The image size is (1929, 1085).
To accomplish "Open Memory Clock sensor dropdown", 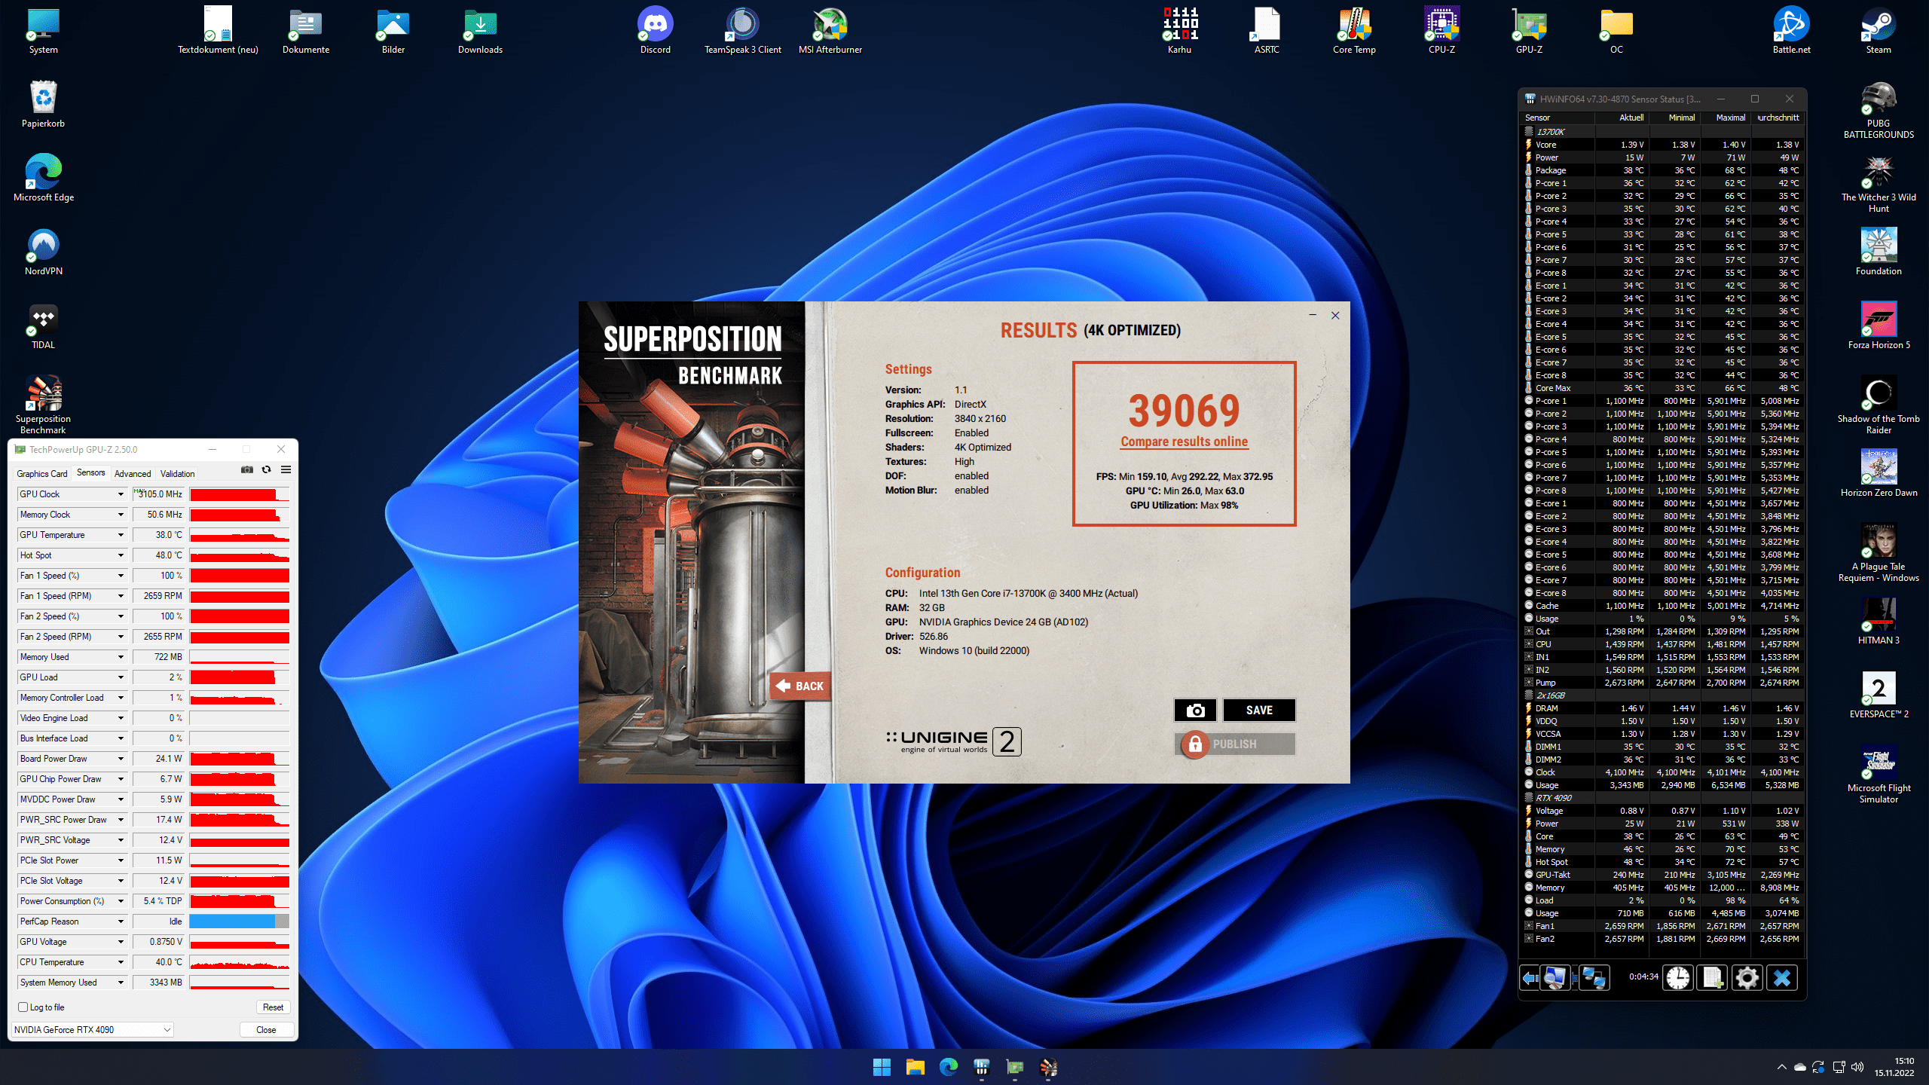I will pyautogui.click(x=120, y=515).
